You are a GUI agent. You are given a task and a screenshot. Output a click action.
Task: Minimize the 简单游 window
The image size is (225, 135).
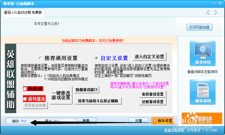click(x=214, y=3)
